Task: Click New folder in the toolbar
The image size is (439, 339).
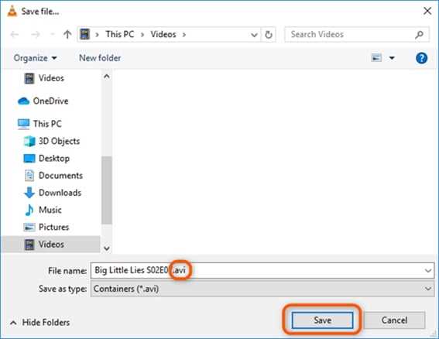Action: (x=100, y=58)
